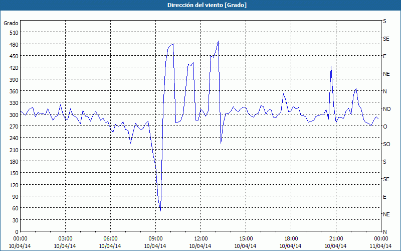Select the 'S' compass label level with 180

384,162
